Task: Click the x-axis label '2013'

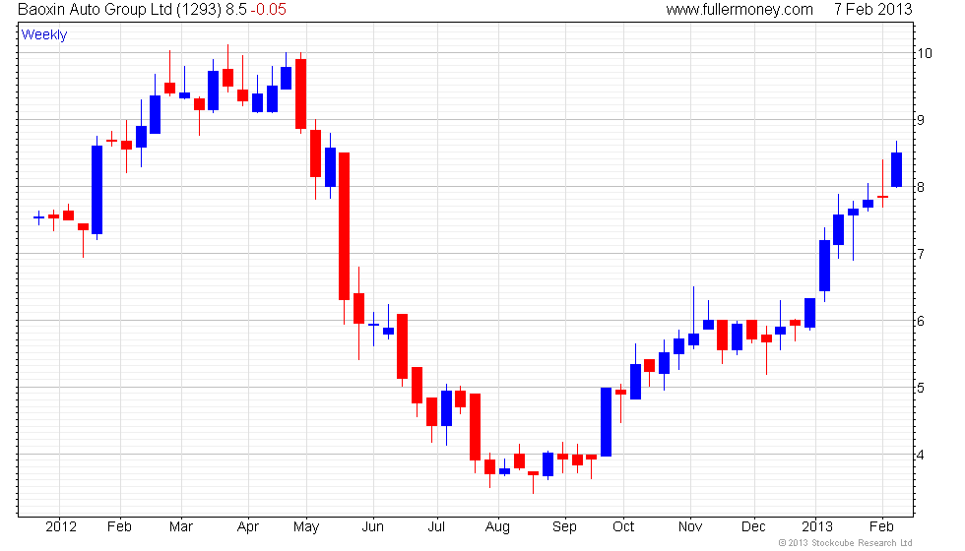Action: point(816,526)
